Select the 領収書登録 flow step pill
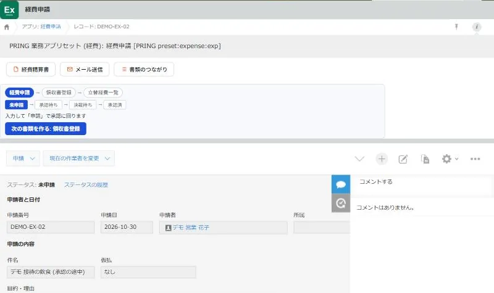 (59, 93)
